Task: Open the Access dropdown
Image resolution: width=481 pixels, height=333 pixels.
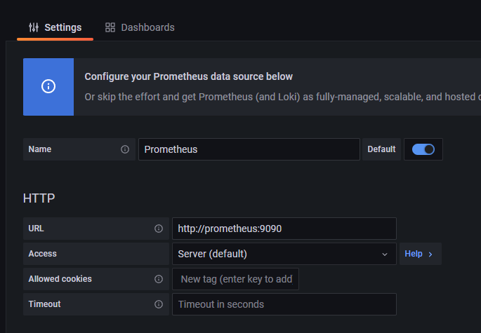Action: (x=284, y=254)
